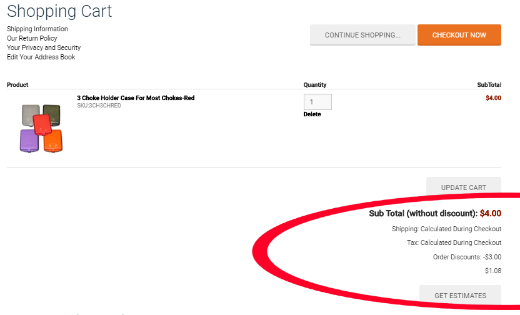Click the UPDATE CART button
The image size is (520, 315).
[463, 186]
